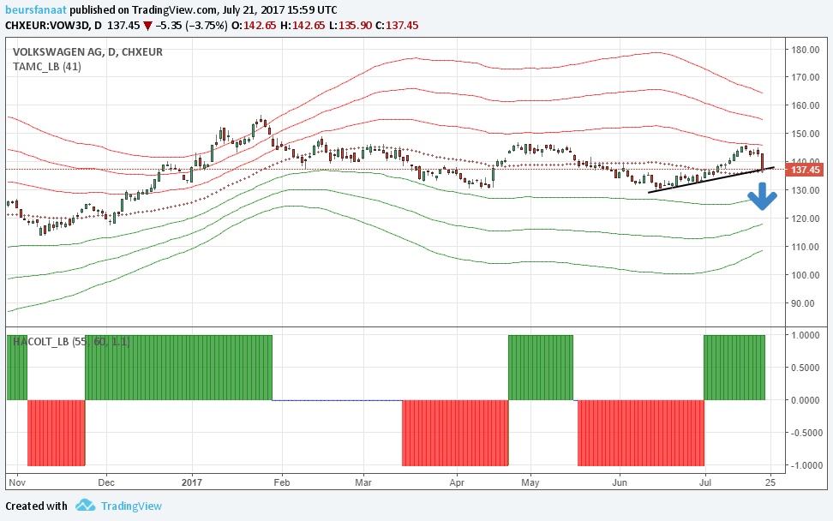Click the red HACOLT block in late March

pos(455,433)
